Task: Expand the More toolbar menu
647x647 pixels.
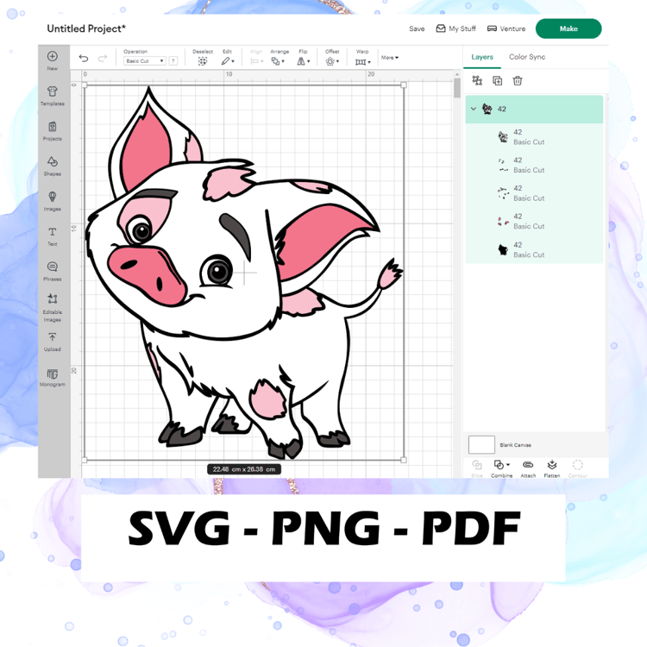Action: [x=390, y=58]
